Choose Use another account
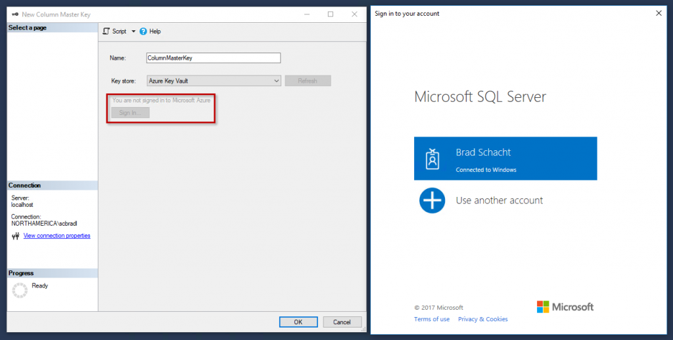Screen dimensions: 673x340 [499, 200]
